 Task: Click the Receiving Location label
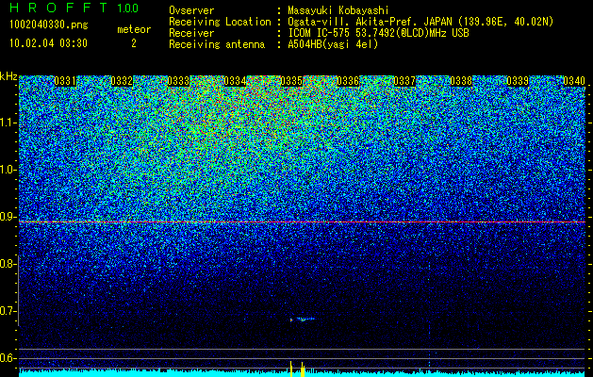220,22
